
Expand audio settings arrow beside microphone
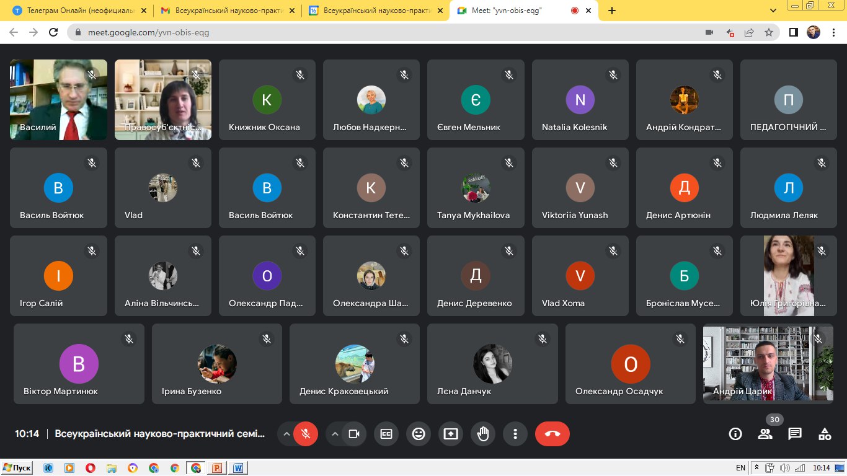tap(286, 434)
